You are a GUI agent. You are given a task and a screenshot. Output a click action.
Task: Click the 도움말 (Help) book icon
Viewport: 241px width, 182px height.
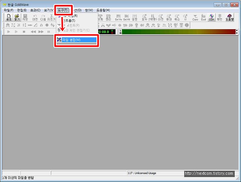(x=230, y=17)
